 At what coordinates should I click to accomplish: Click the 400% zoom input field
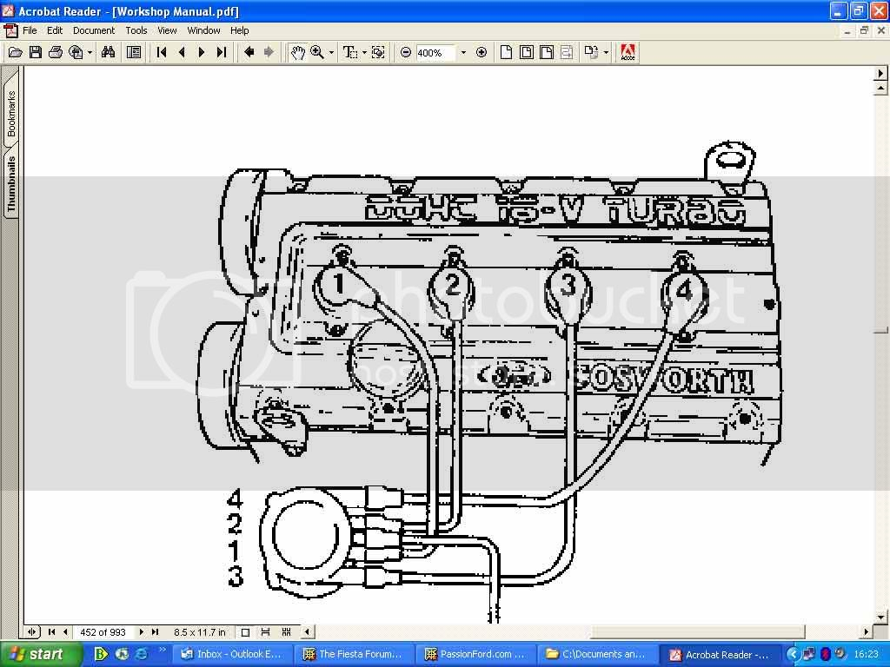436,53
